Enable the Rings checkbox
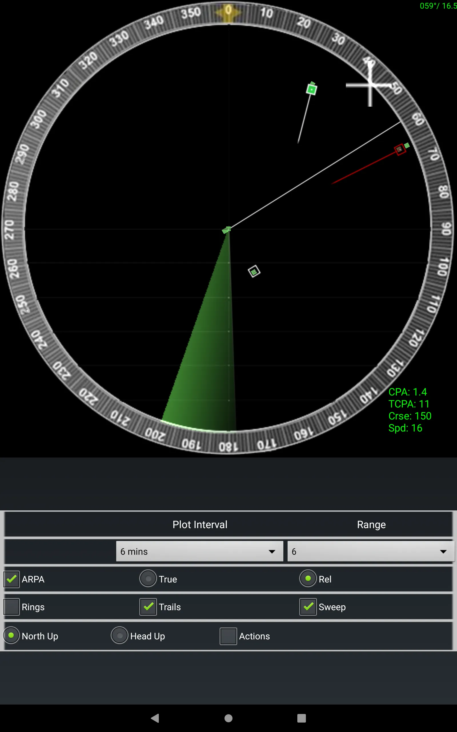This screenshot has height=732, width=457. 11,607
